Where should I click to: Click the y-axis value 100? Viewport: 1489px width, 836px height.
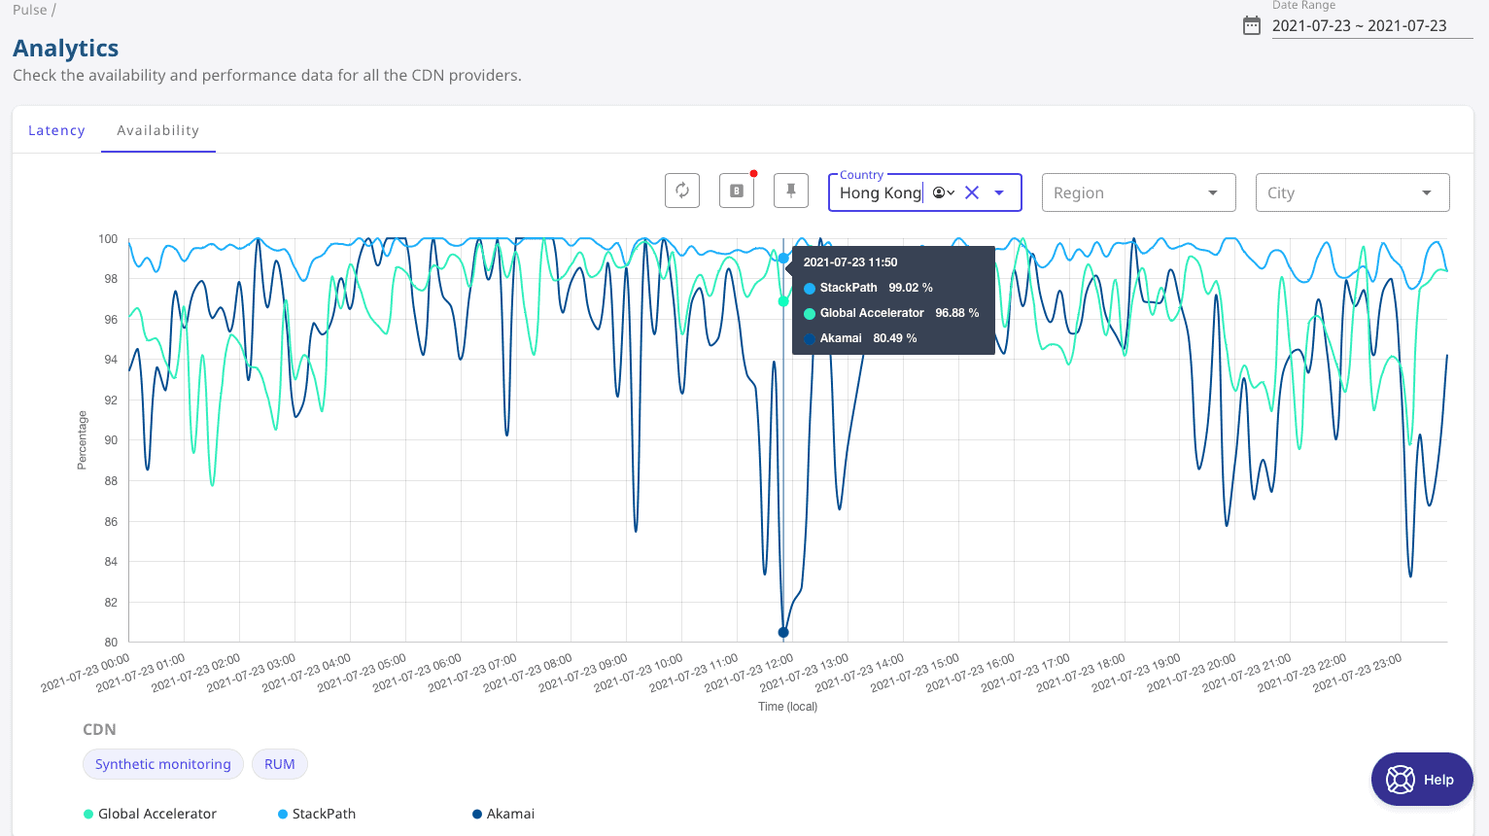[108, 239]
